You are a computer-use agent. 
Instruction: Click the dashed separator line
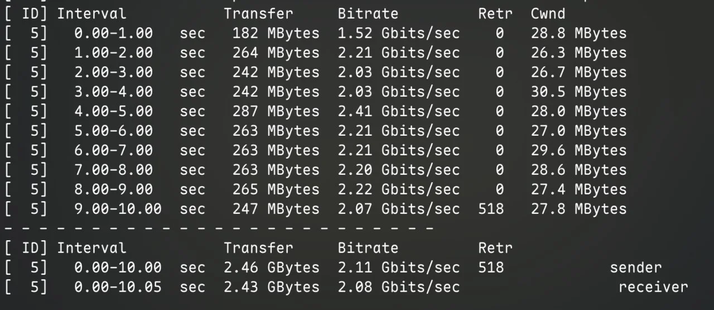tap(219, 228)
